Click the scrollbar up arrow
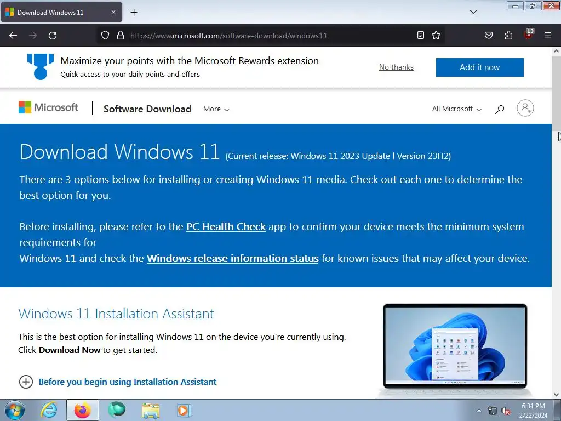Image resolution: width=561 pixels, height=421 pixels. 556,51
